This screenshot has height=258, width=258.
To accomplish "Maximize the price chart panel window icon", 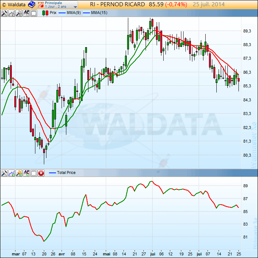I will coord(34,13).
